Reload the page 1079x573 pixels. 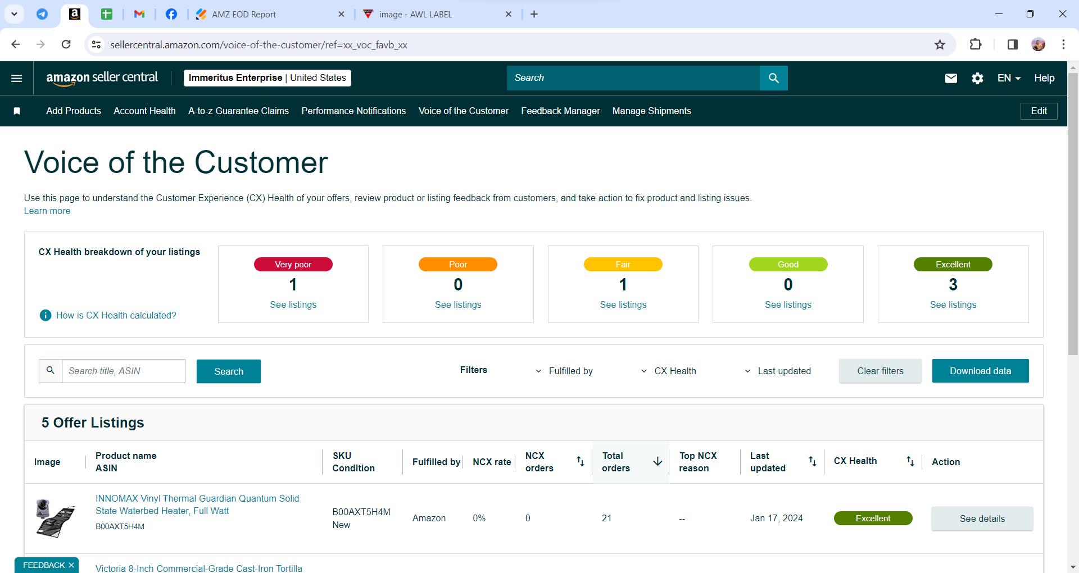tap(66, 44)
